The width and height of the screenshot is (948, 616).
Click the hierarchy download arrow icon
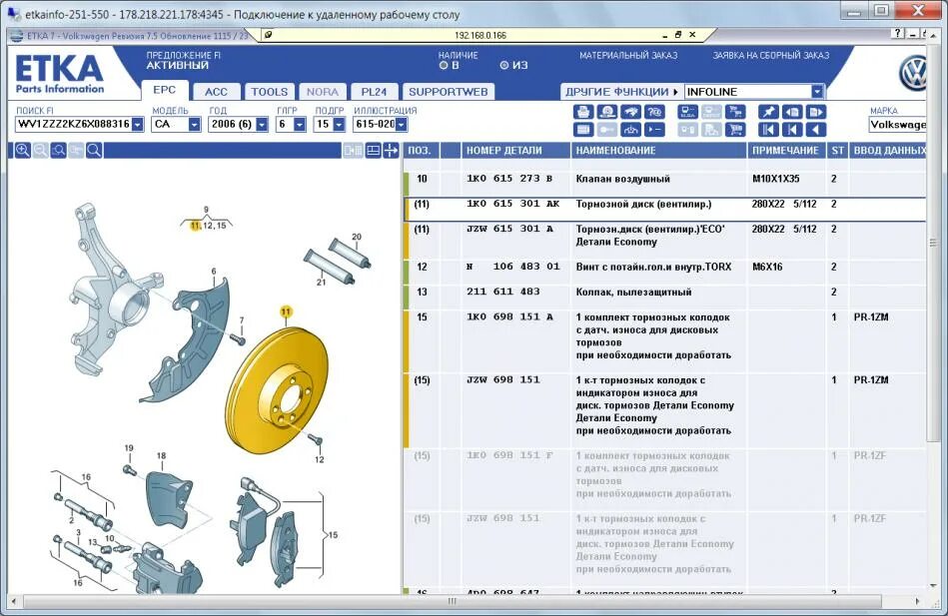(630, 130)
